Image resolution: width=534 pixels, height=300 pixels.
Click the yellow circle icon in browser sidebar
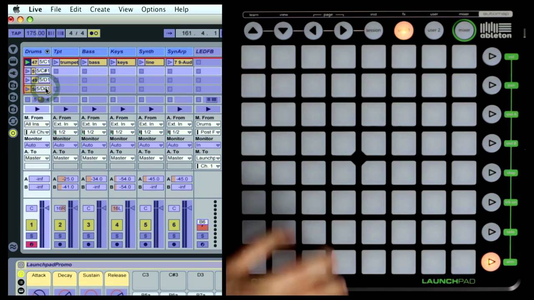13,133
